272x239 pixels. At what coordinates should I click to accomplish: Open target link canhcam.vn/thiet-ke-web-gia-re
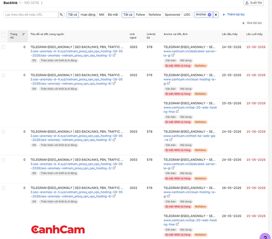(x=189, y=138)
